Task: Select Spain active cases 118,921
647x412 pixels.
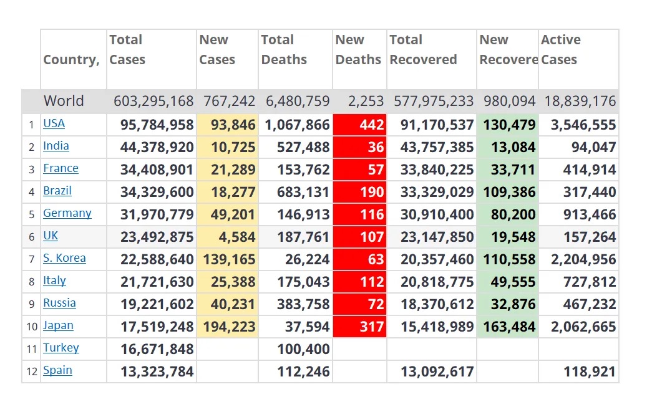Action: tap(590, 372)
